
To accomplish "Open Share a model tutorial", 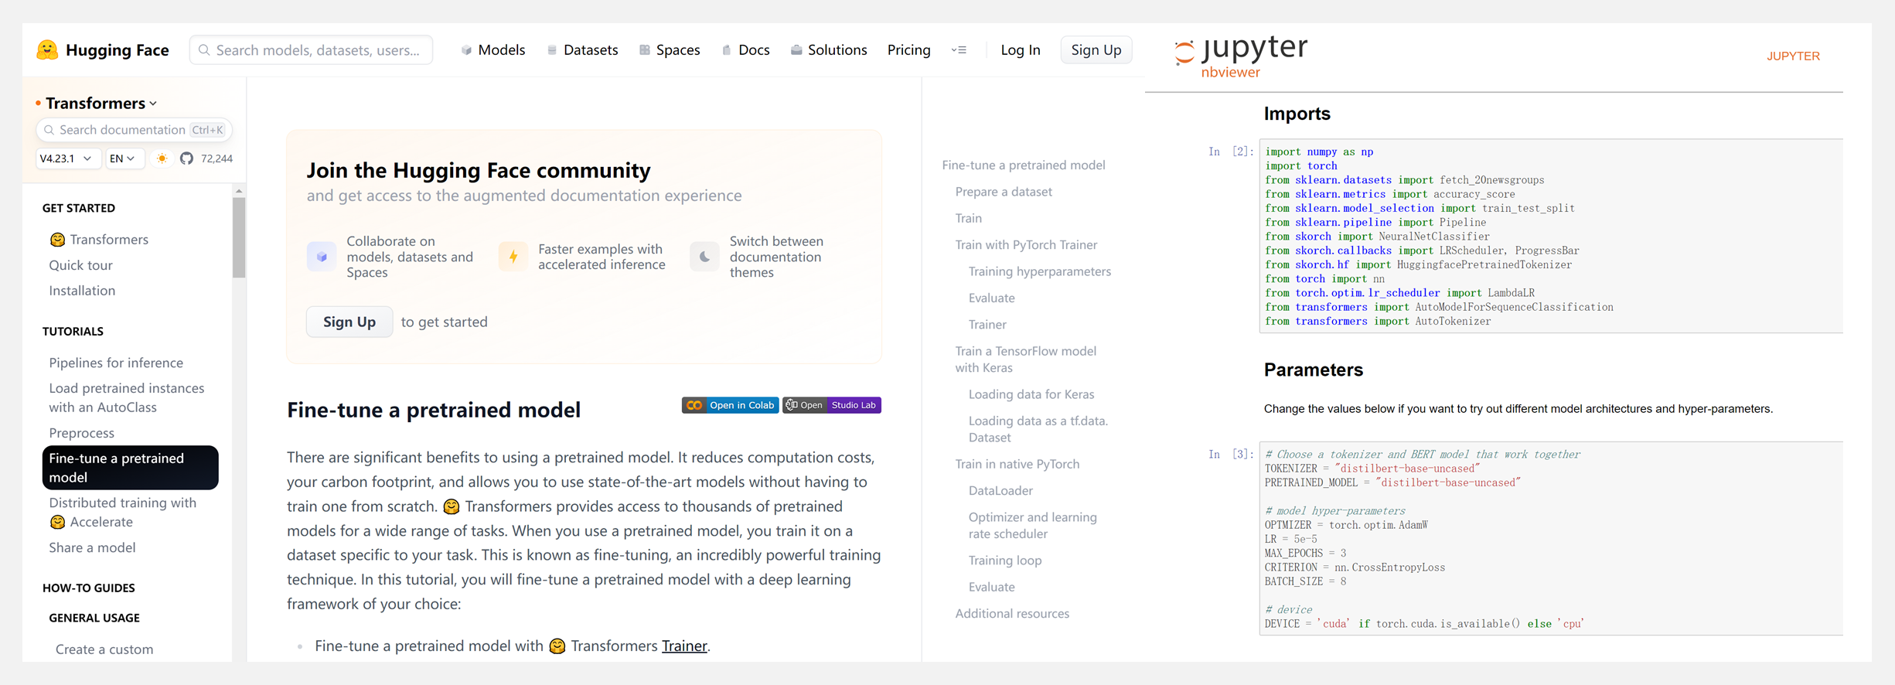I will (x=92, y=547).
